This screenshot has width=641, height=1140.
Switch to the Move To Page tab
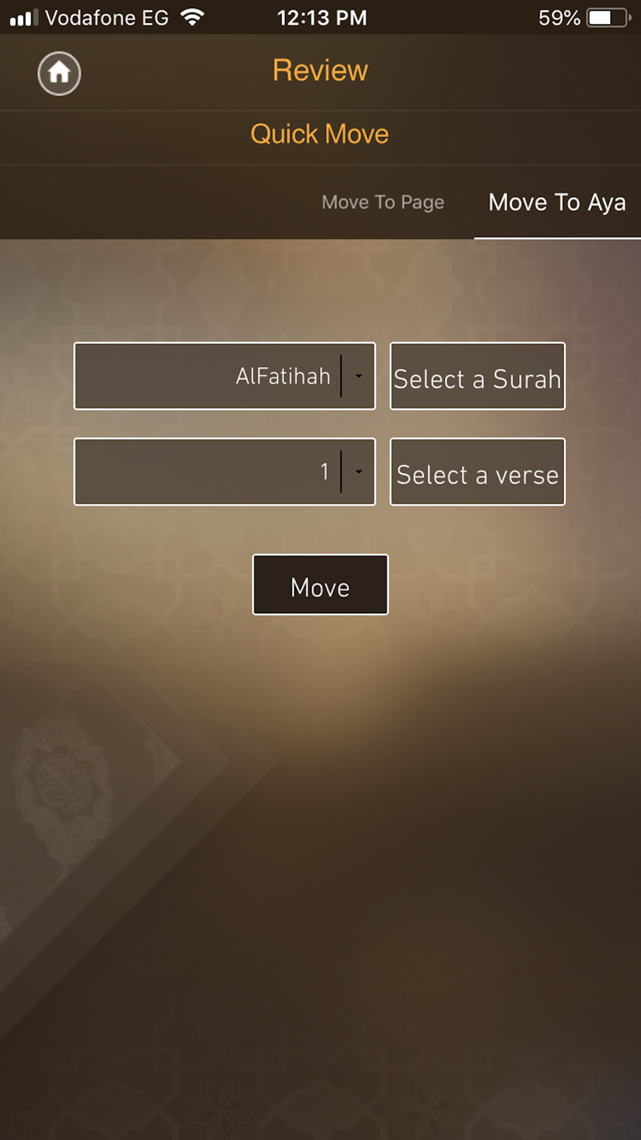coord(383,203)
